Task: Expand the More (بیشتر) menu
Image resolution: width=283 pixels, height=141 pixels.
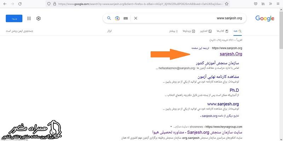Action: pos(173,31)
